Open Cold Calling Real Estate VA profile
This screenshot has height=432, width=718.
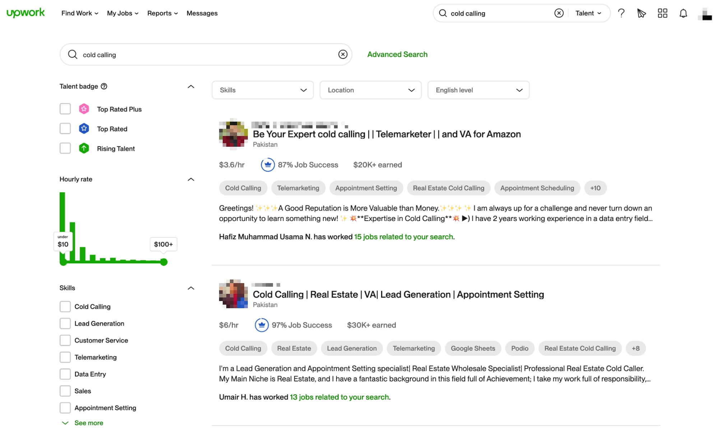(398, 295)
